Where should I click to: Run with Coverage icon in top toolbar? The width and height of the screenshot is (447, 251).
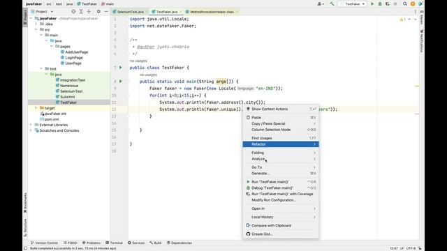[x=387, y=4]
